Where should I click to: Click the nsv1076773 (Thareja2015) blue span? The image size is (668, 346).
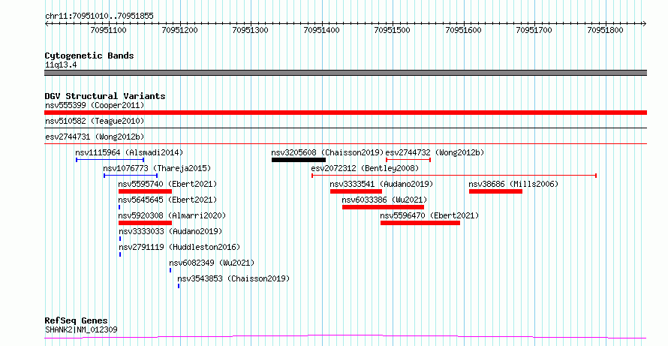pos(131,176)
